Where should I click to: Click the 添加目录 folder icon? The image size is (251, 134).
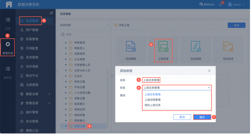[x=228, y=47]
